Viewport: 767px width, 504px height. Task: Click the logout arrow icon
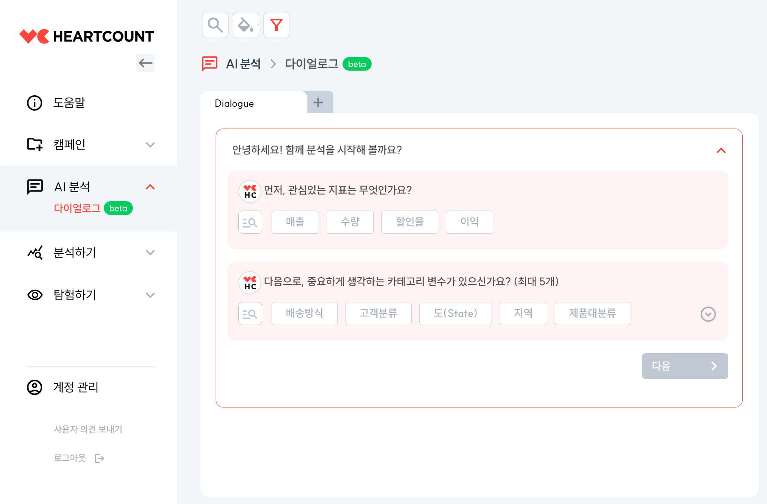(100, 459)
